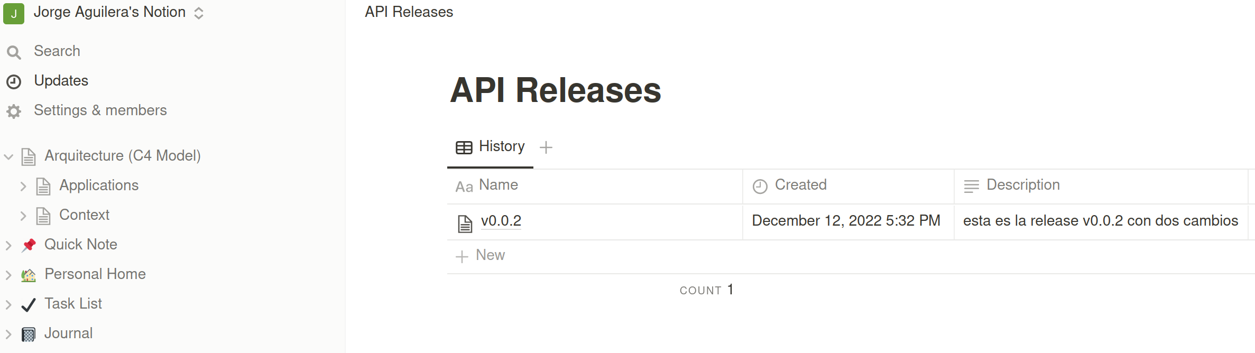Click the Created column header
This screenshot has width=1255, height=353.
pyautogui.click(x=800, y=185)
